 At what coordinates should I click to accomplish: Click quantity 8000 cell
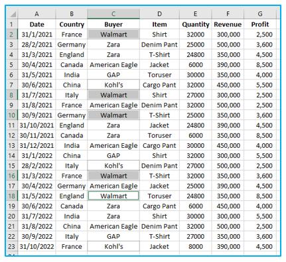click(195, 247)
